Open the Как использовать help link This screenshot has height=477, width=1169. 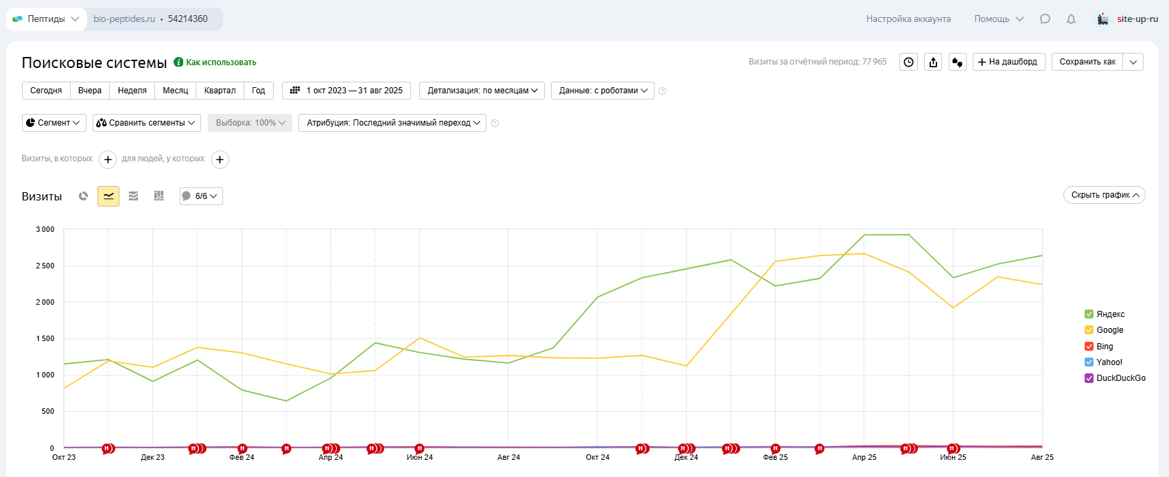(221, 62)
